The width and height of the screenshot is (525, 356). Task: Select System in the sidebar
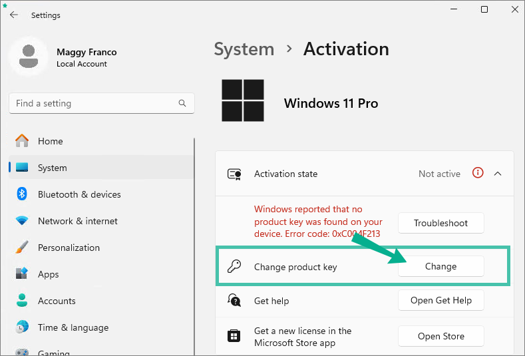coord(101,168)
